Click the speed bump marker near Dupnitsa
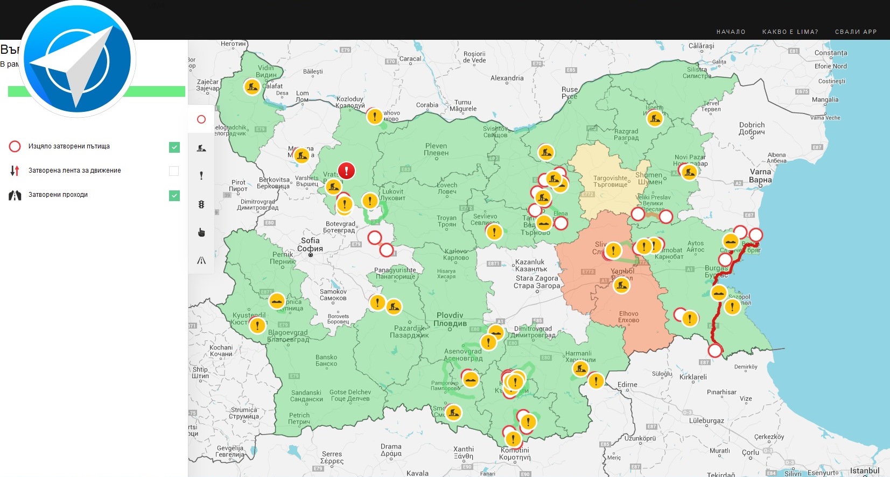This screenshot has height=477, width=890. pos(277,301)
